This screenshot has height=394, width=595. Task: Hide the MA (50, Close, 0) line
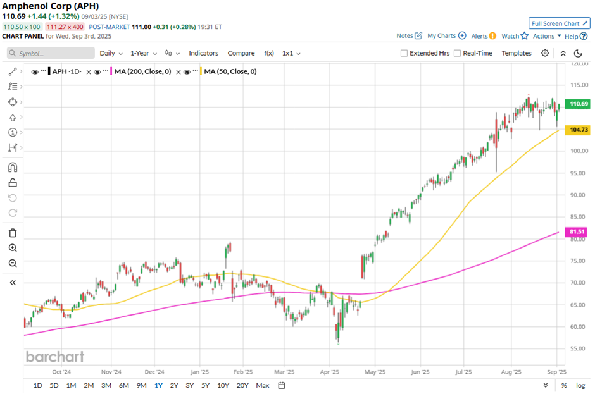(187, 72)
